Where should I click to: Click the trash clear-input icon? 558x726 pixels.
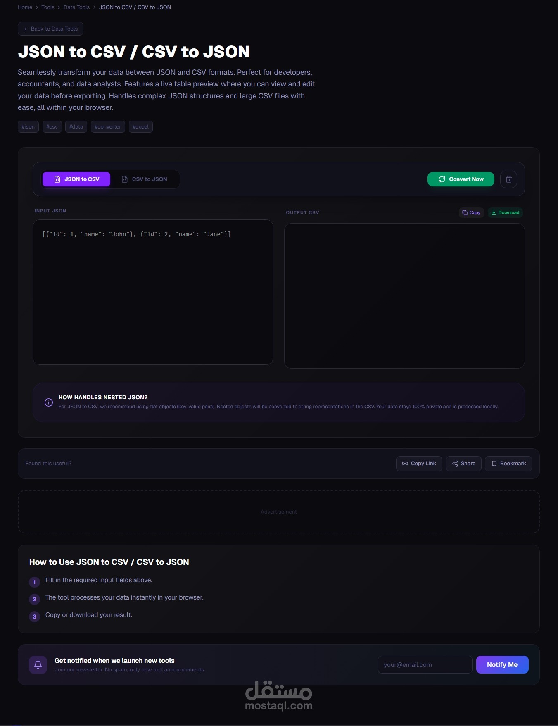click(x=508, y=179)
